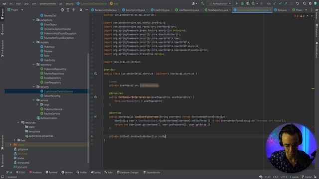Build project using the hammer icon

(x=203, y=3)
